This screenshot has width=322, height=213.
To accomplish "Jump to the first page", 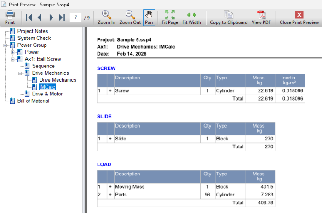I will pyautogui.click(x=29, y=17).
